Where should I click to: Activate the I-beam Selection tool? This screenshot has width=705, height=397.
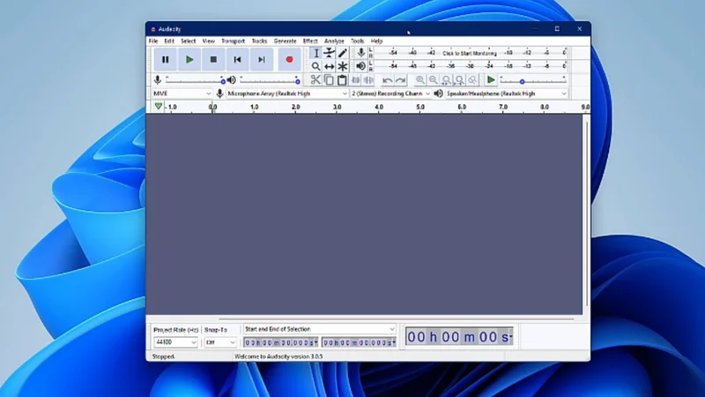(315, 53)
